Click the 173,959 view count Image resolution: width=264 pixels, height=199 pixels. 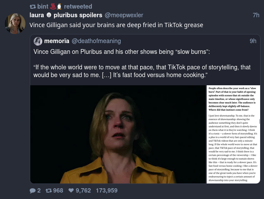tap(107, 190)
